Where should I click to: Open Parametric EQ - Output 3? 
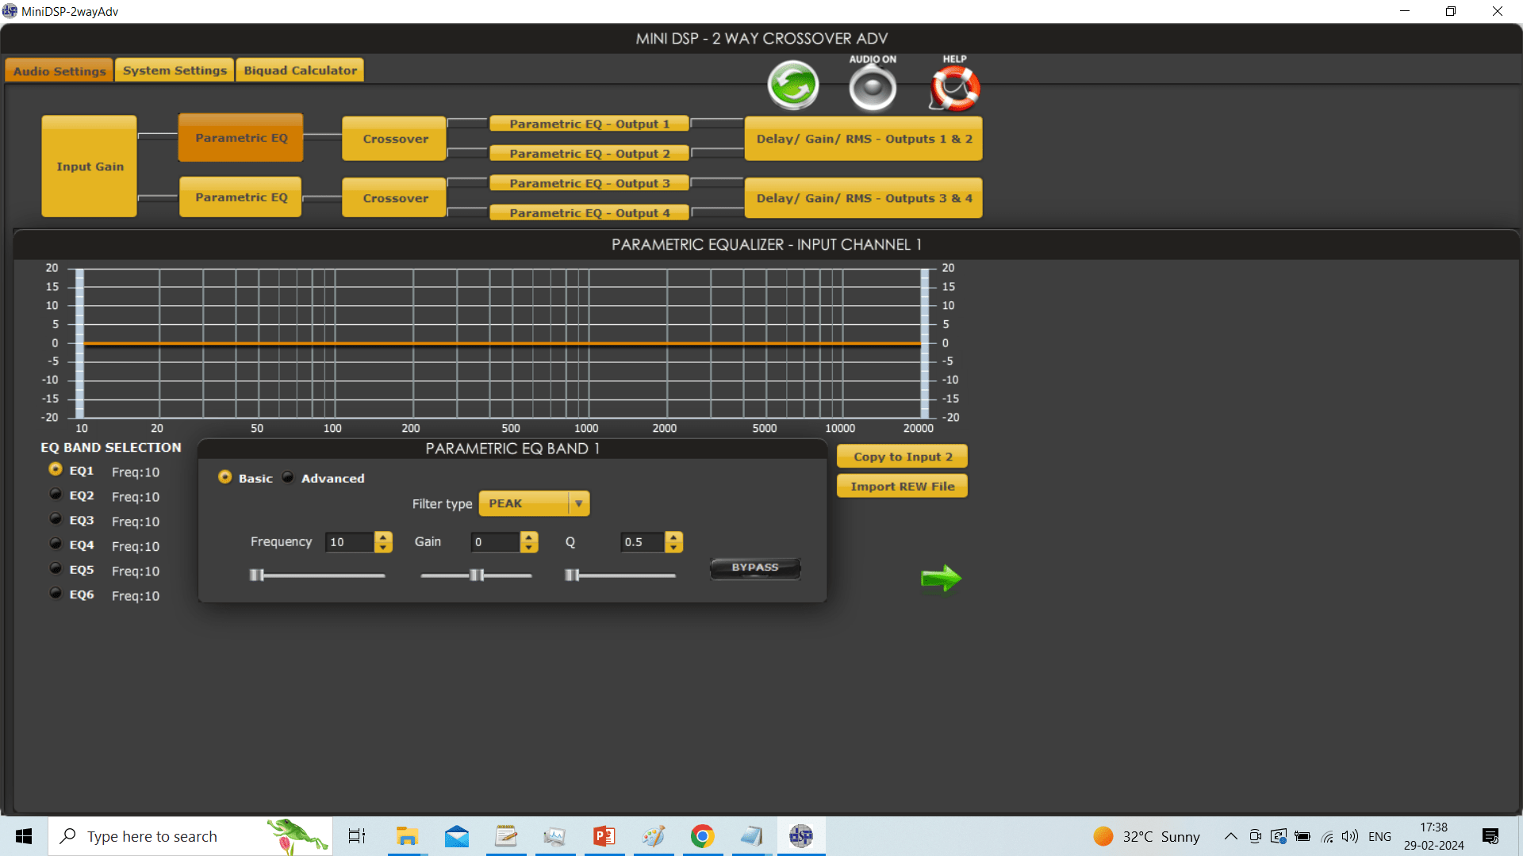click(x=589, y=183)
